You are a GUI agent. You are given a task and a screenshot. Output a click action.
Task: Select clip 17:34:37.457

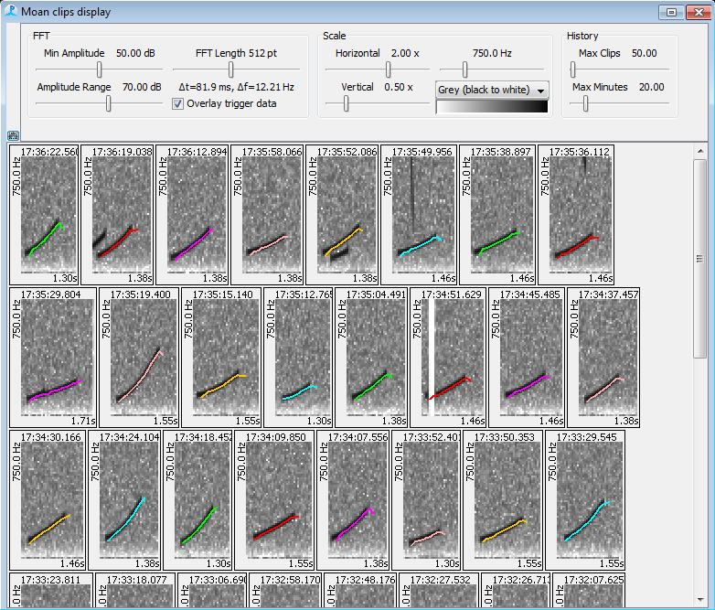[603, 358]
